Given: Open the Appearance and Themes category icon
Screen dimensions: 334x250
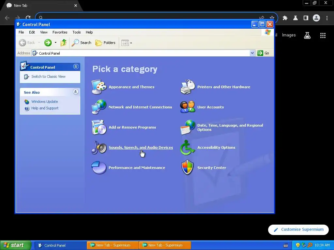Looking at the screenshot, I should 99,87.
